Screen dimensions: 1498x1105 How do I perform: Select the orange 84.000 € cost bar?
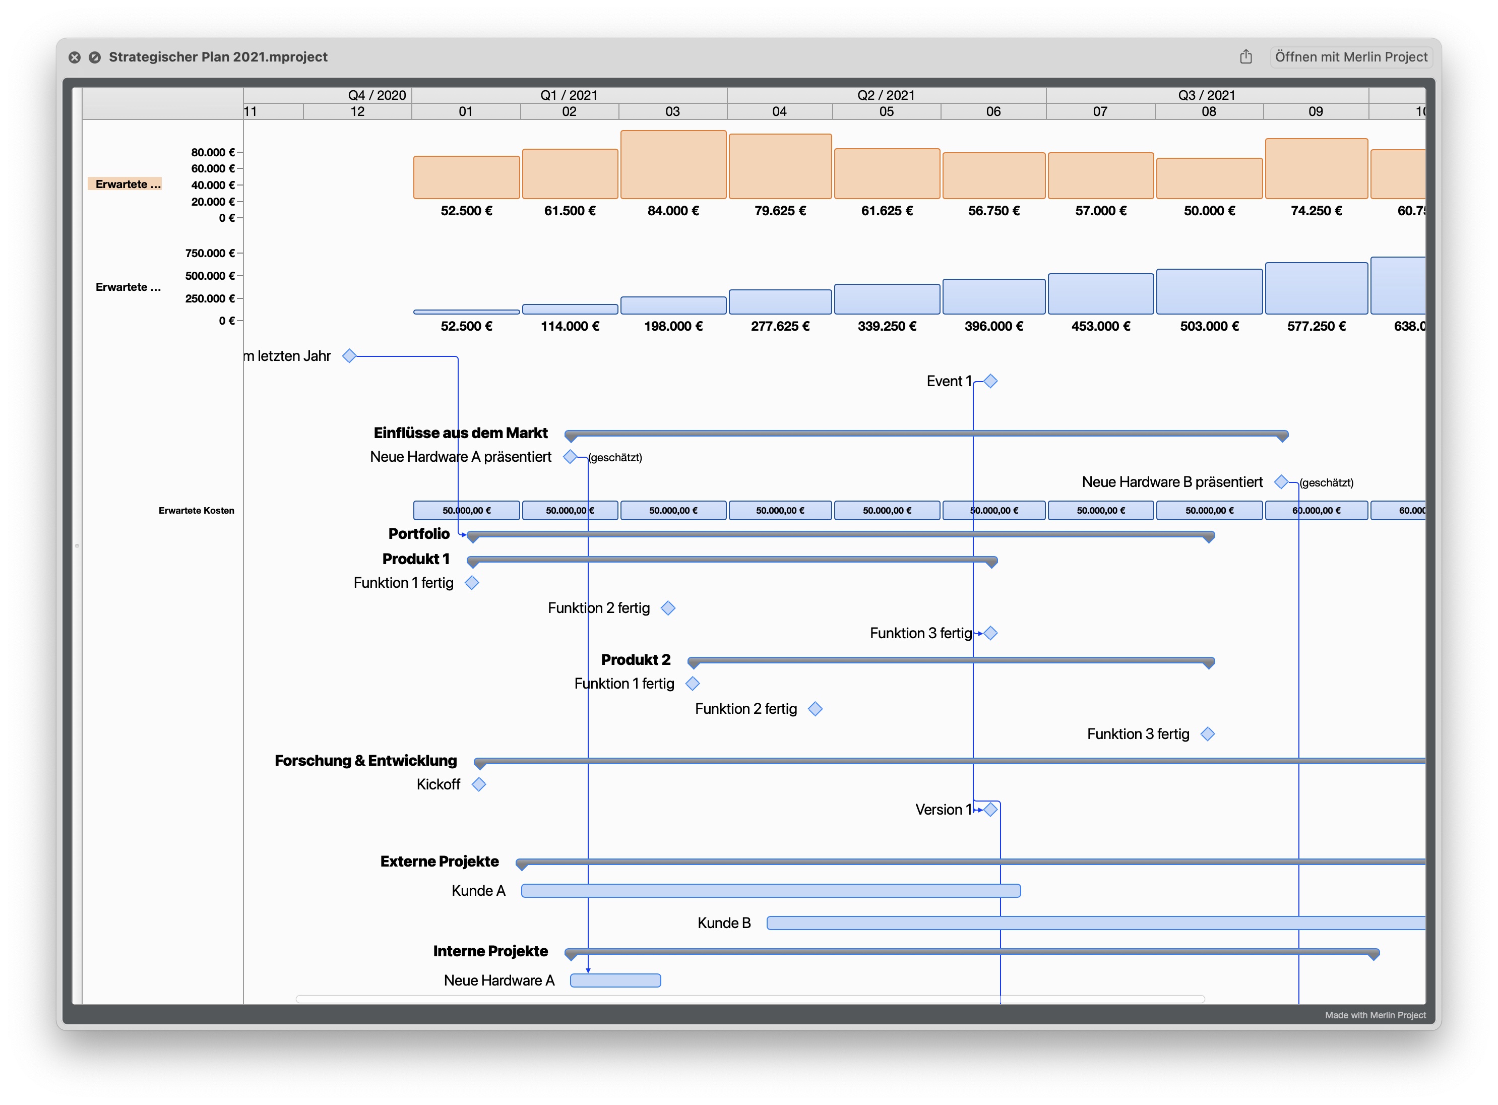(673, 164)
